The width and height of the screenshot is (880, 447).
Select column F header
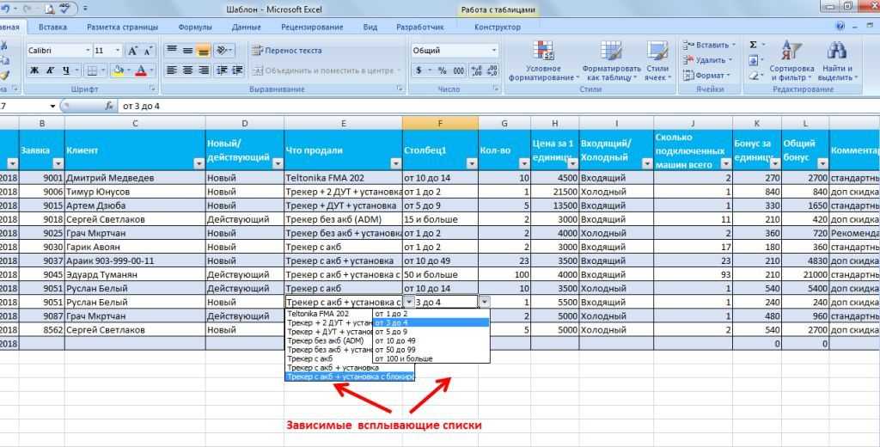click(x=440, y=123)
